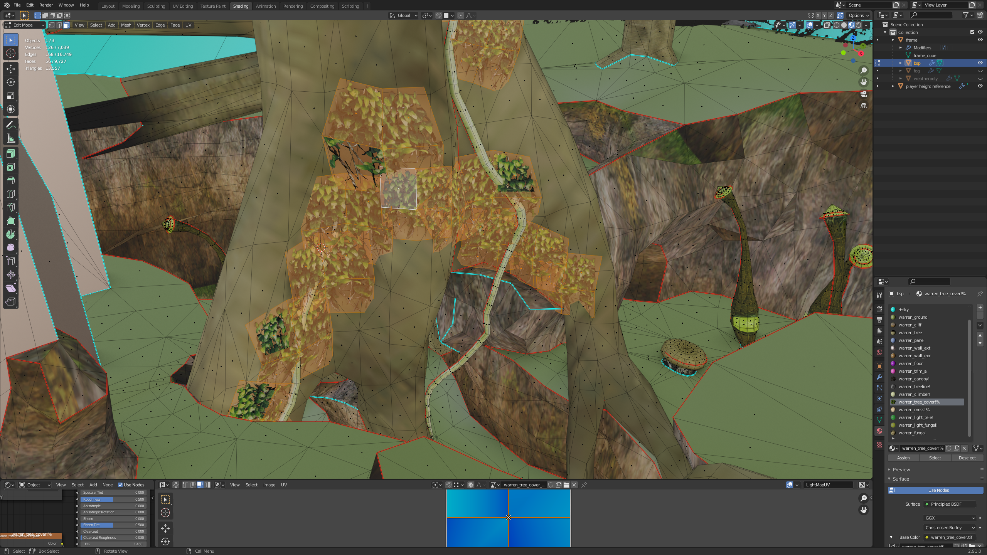Click the zoom magnifier in the 3D viewport
Viewport: 987px width, 555px height.
click(864, 71)
